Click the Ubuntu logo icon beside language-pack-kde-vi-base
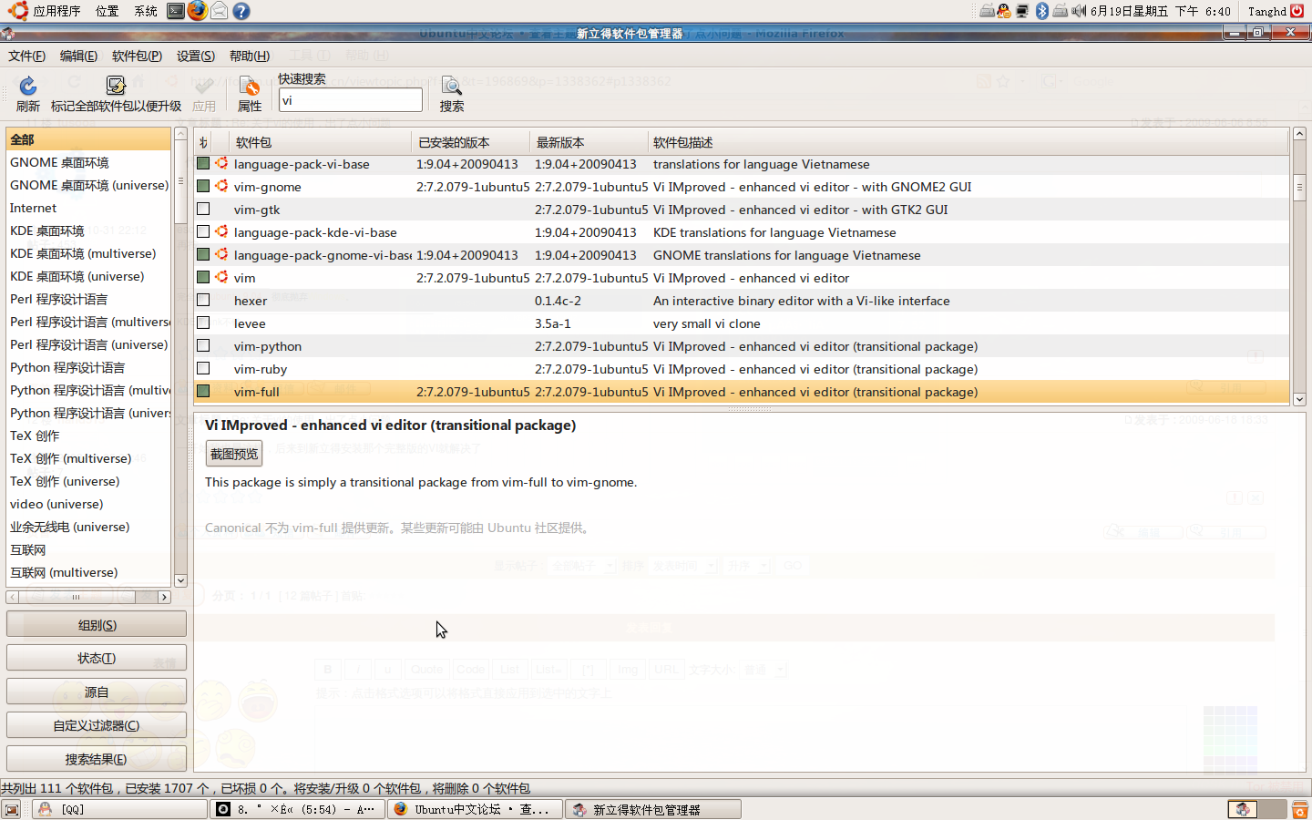 pyautogui.click(x=221, y=231)
